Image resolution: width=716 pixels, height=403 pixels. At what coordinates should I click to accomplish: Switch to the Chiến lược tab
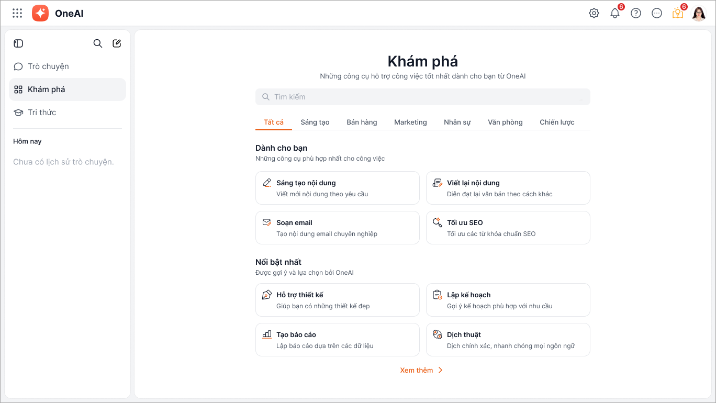pos(557,122)
